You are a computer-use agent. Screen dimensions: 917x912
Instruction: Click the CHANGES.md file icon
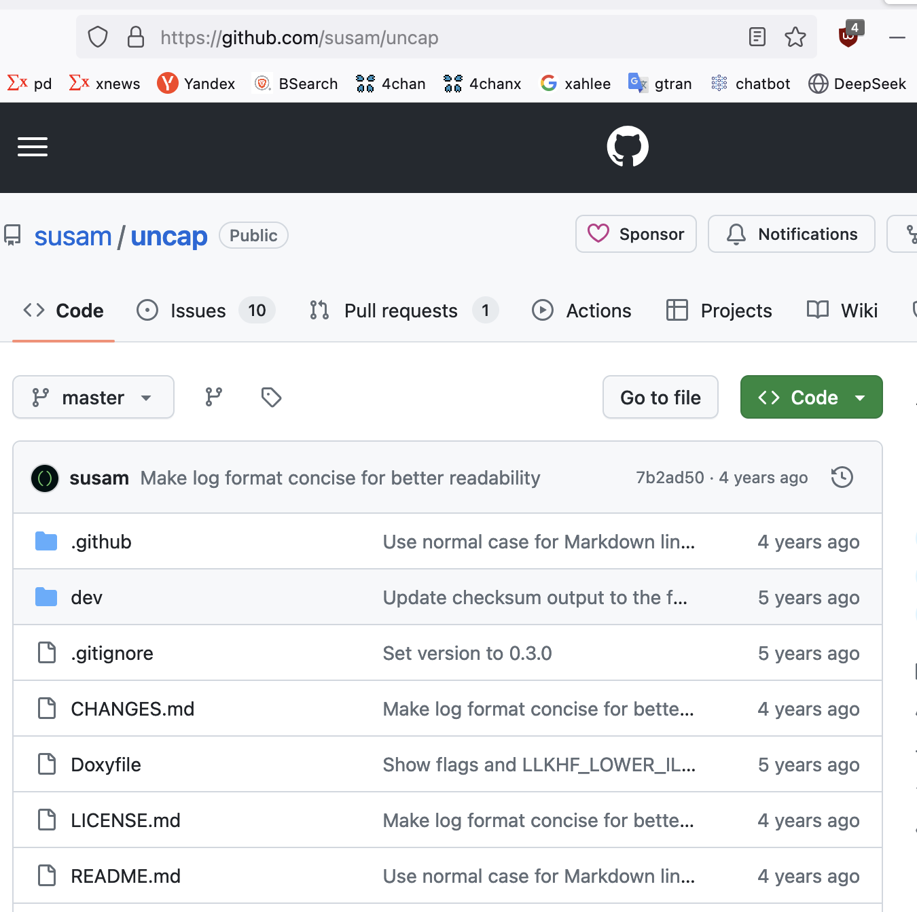pyautogui.click(x=47, y=708)
